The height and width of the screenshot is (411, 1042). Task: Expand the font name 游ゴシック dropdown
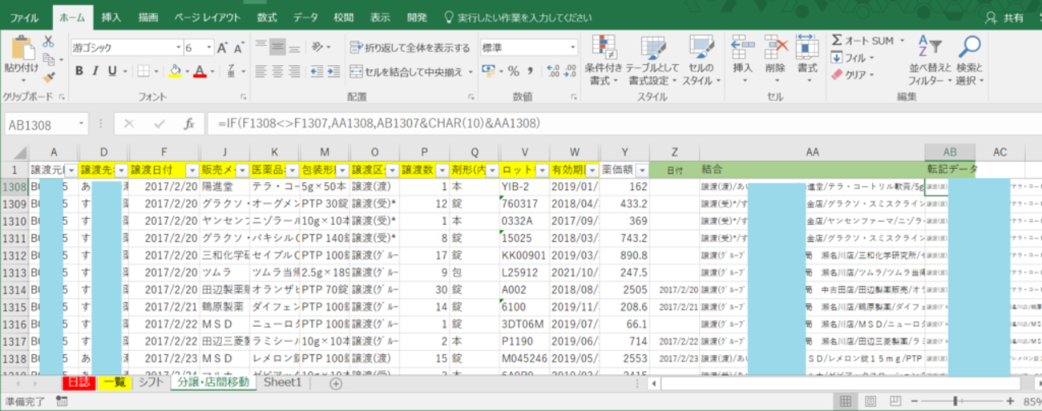pyautogui.click(x=178, y=48)
